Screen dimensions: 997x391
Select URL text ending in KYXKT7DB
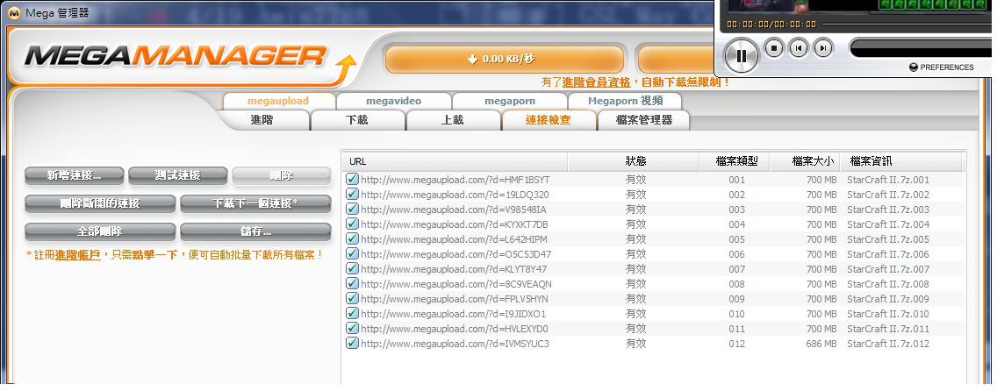pyautogui.click(x=455, y=224)
